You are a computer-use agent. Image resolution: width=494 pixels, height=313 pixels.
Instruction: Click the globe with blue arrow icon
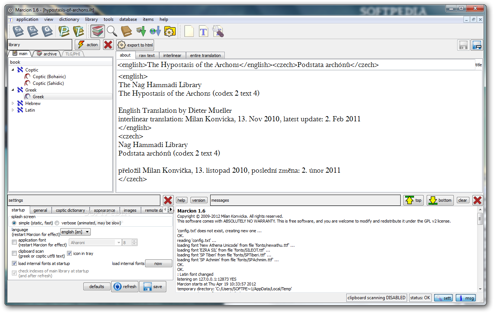point(155,31)
